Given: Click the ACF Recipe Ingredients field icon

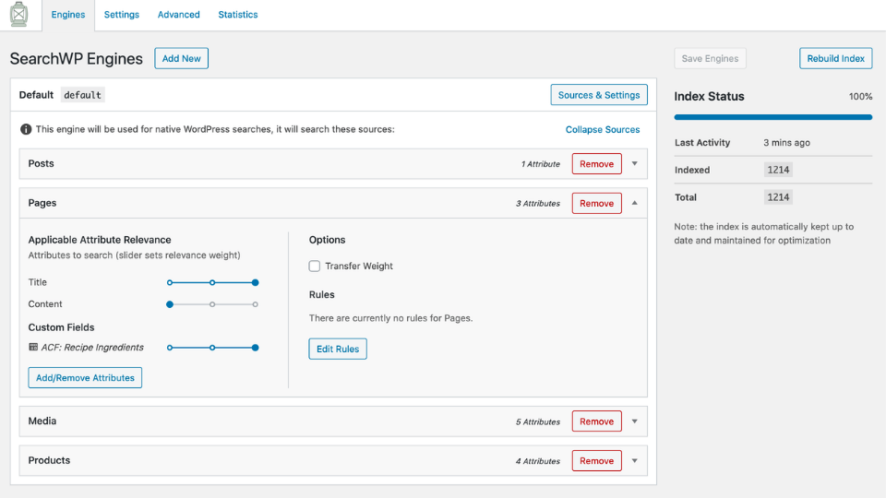Looking at the screenshot, I should 33,348.
